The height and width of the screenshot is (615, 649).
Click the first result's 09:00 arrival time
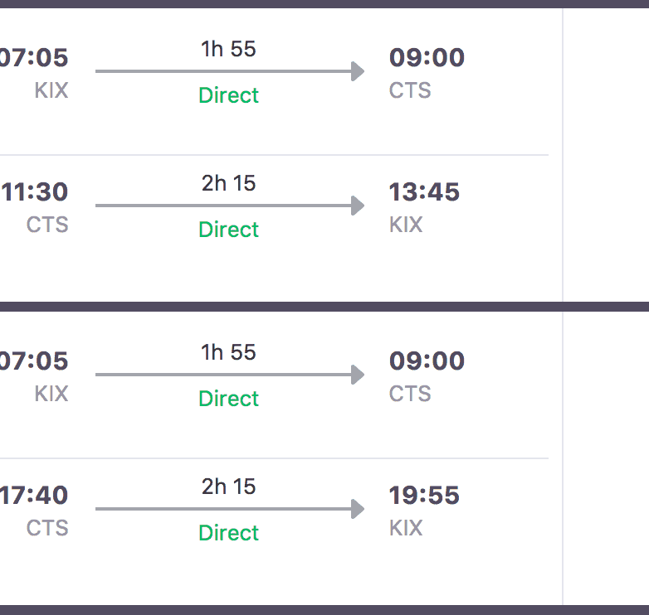point(427,58)
